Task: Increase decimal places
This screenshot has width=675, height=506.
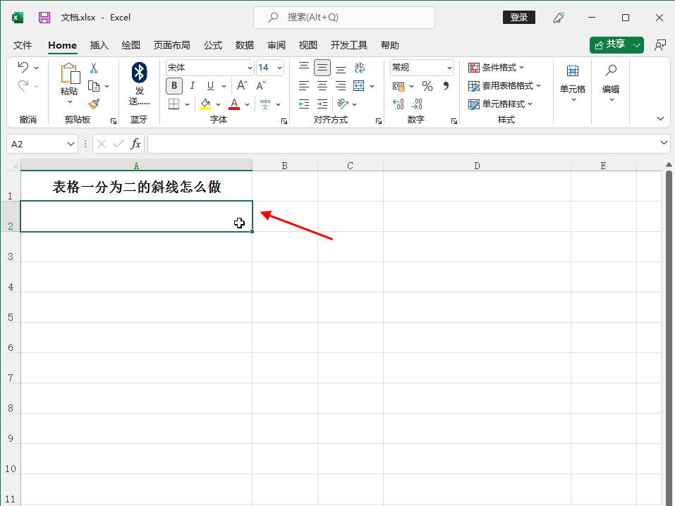Action: pos(399,104)
